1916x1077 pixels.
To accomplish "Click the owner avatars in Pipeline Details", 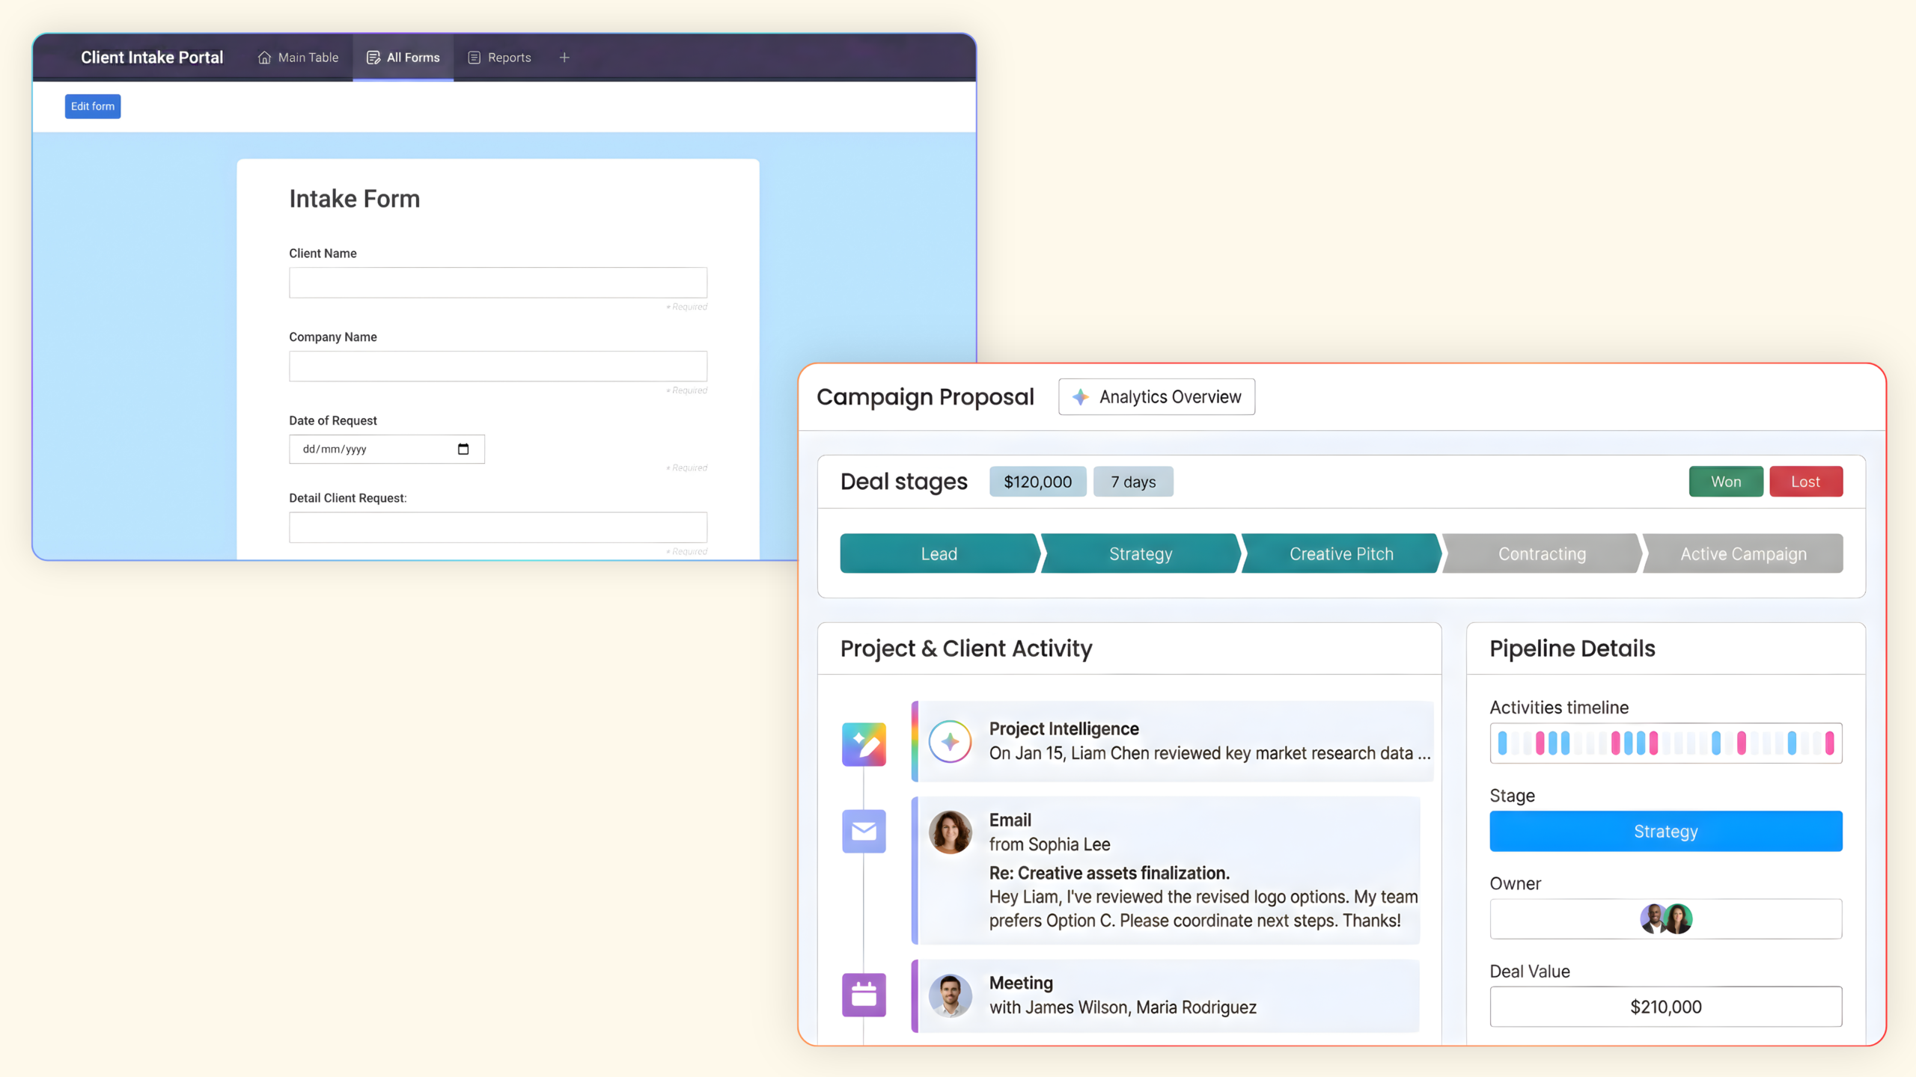I will tap(1665, 918).
